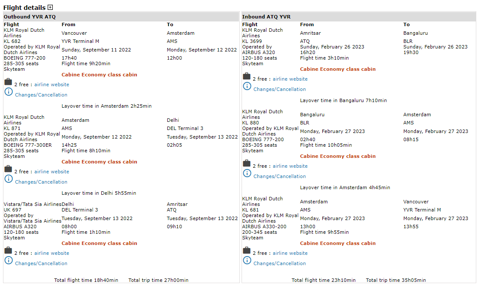This screenshot has height=290, width=487.
Task: Open airline website link for KL 880
Action: pyautogui.click(x=290, y=166)
